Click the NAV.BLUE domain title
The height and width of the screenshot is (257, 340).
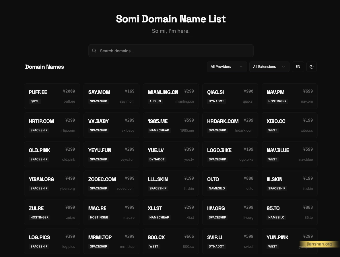click(x=278, y=150)
